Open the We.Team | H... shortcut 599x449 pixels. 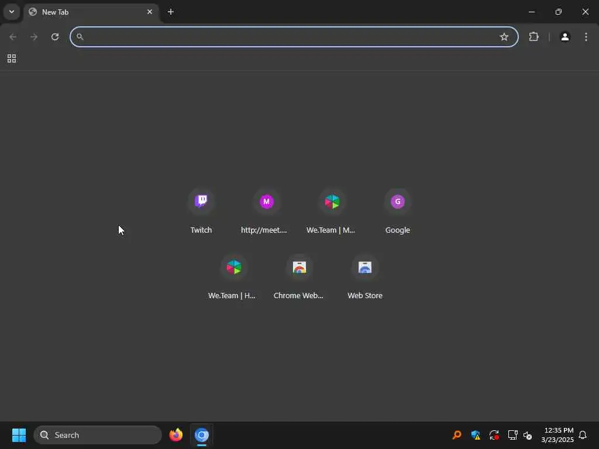(x=233, y=278)
